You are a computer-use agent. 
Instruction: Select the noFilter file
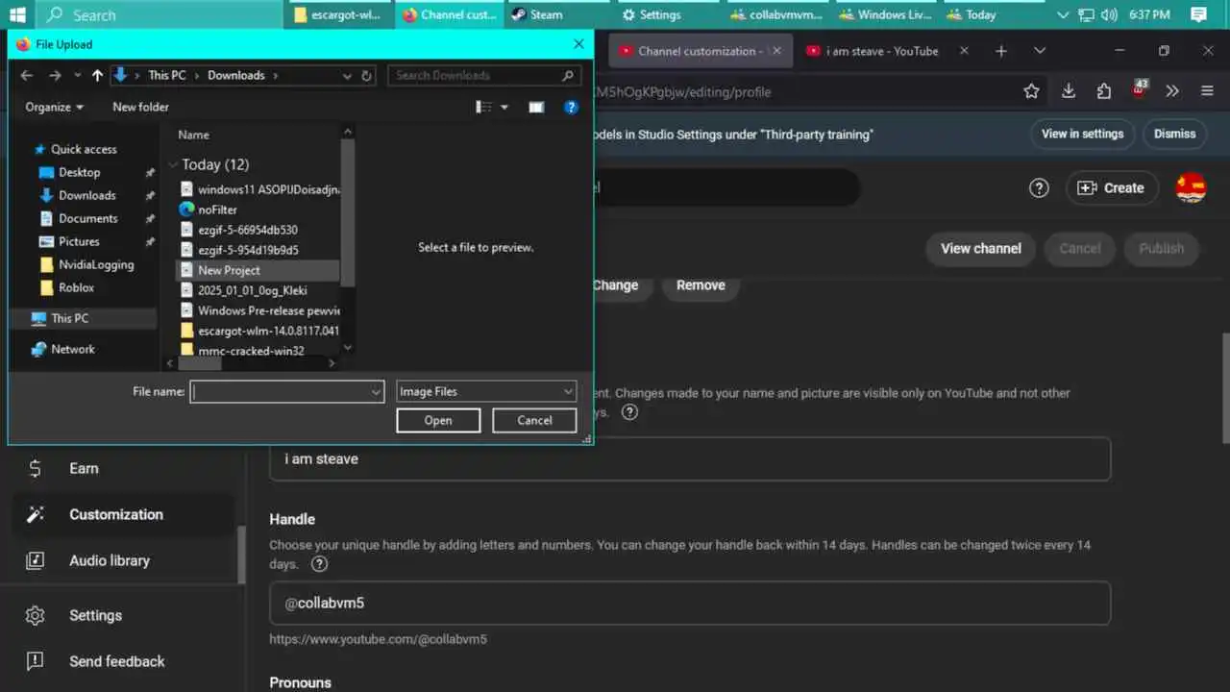point(217,210)
